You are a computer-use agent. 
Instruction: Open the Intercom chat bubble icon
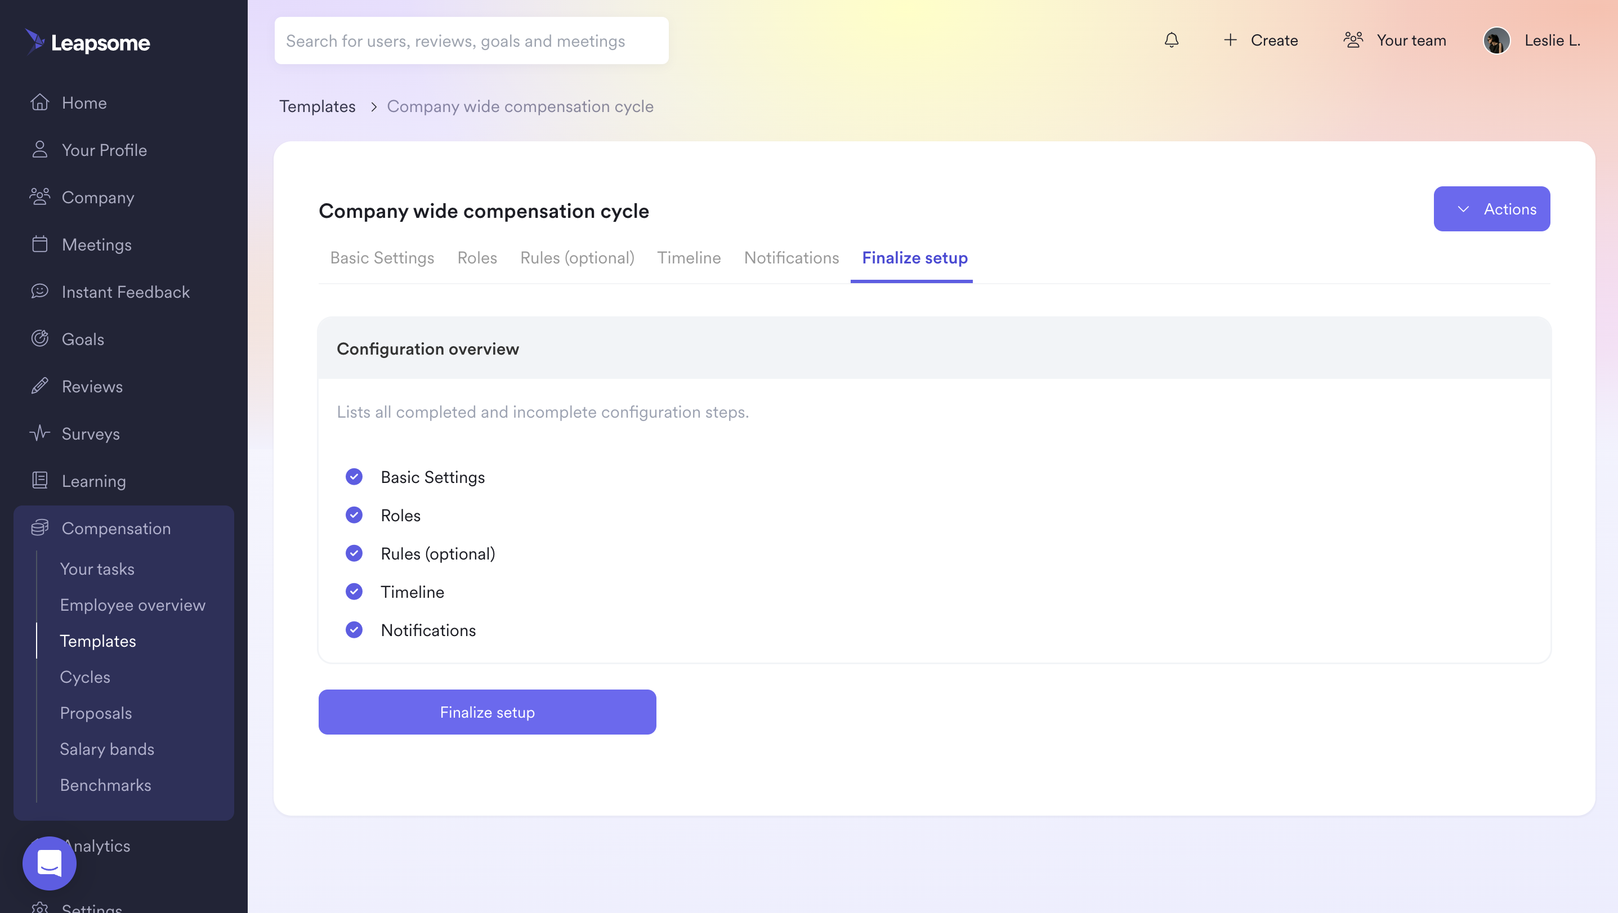tap(50, 863)
